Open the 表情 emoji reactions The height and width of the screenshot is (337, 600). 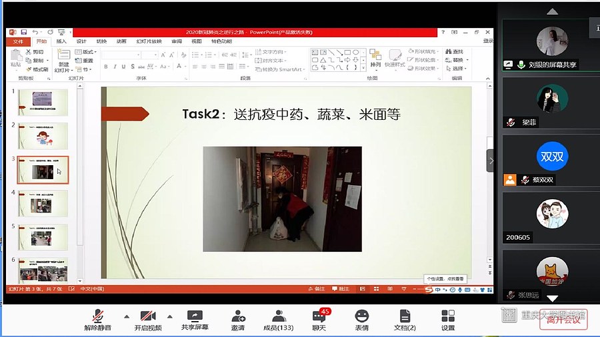click(x=361, y=316)
